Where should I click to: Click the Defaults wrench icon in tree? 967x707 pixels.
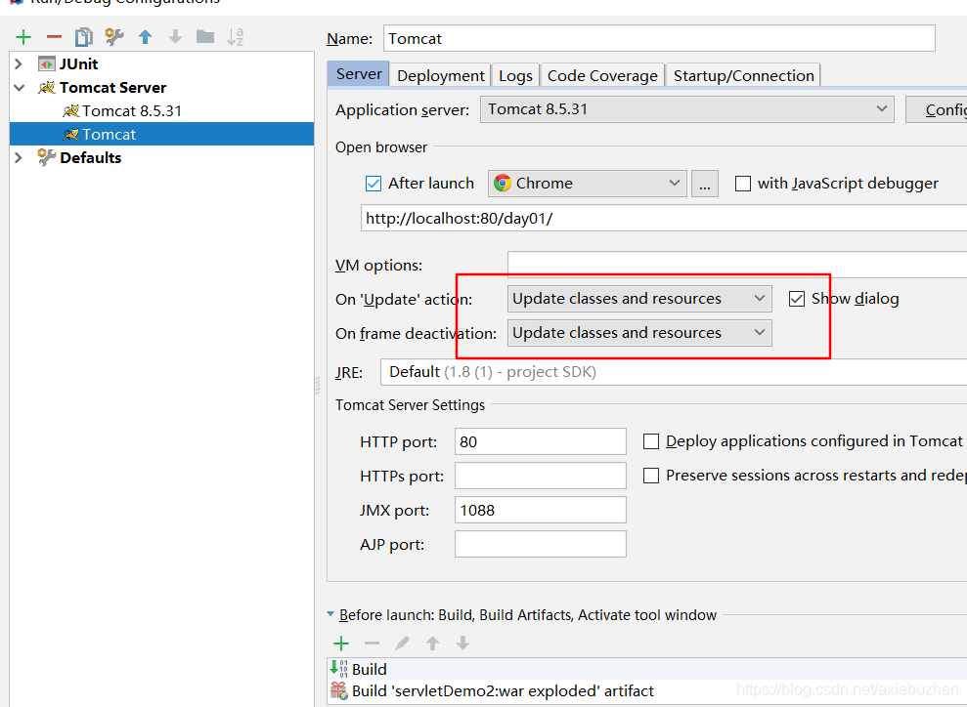(x=46, y=157)
